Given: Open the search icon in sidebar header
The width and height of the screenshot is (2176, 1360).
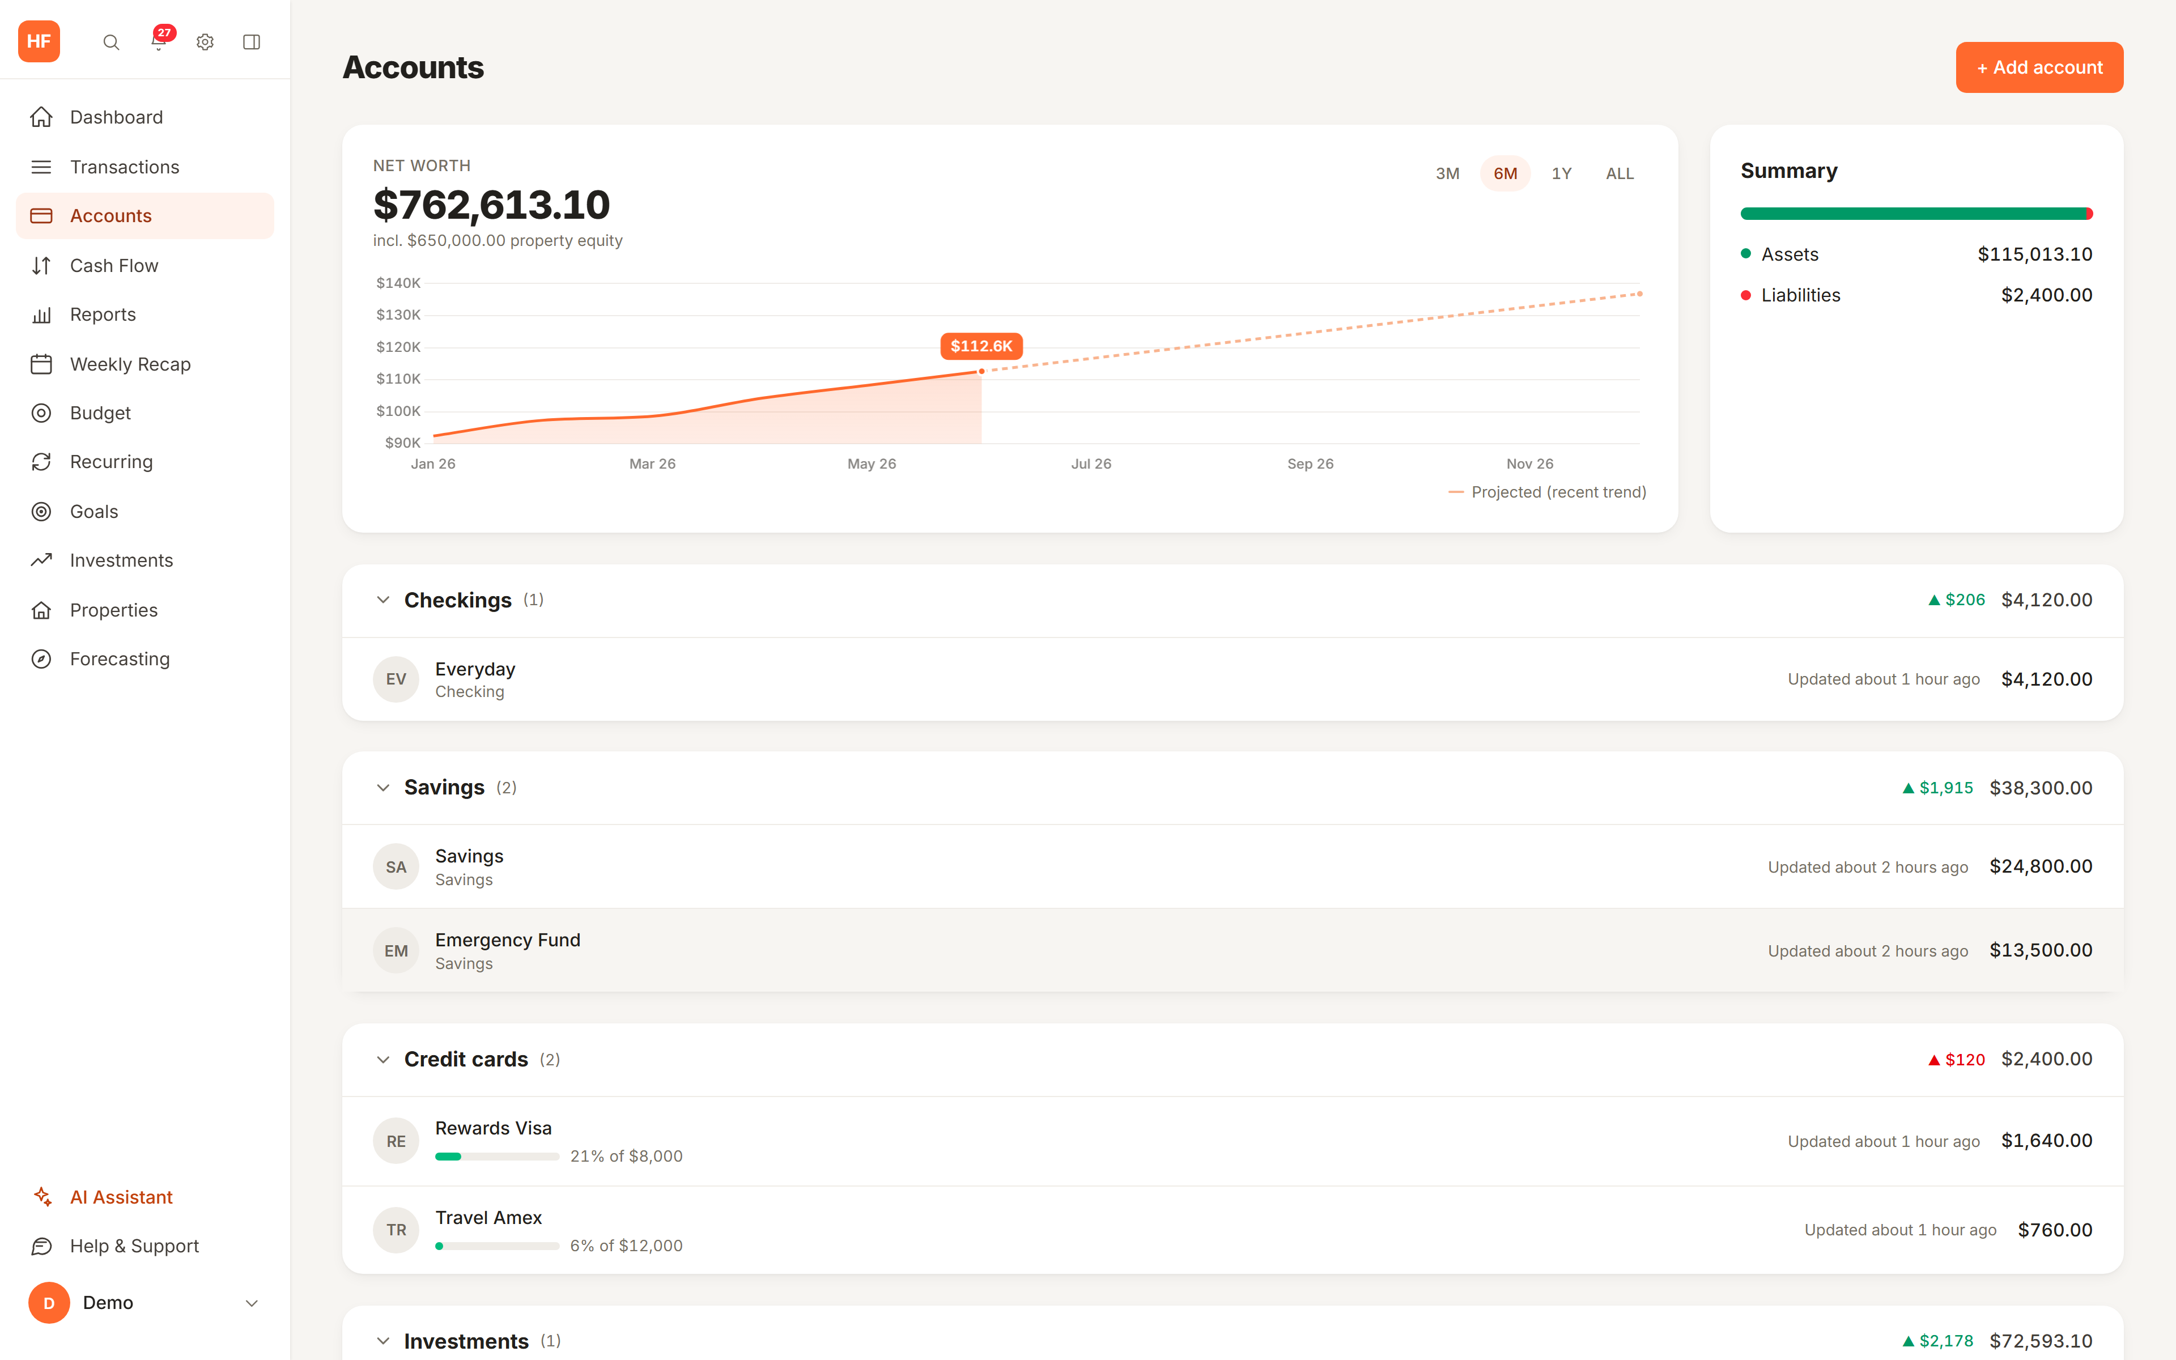Looking at the screenshot, I should coord(112,42).
